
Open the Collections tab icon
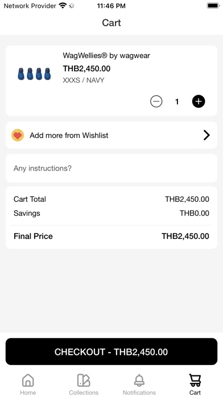point(84,380)
